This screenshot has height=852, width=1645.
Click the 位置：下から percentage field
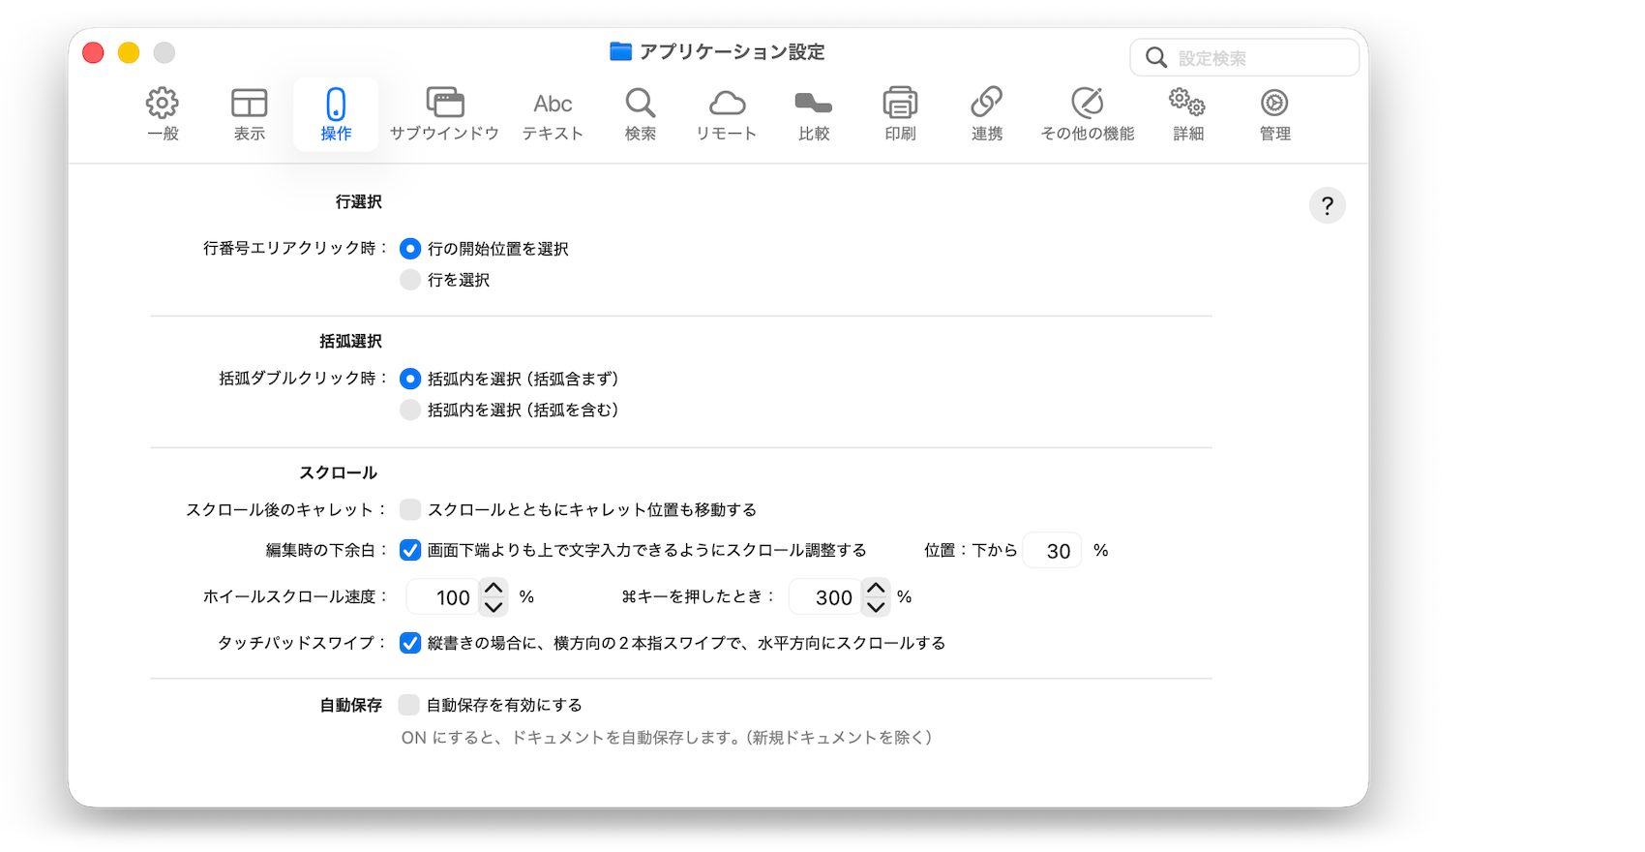1052,551
